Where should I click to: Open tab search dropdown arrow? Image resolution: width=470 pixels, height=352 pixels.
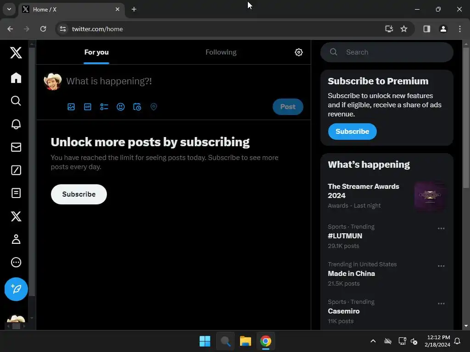tap(9, 9)
